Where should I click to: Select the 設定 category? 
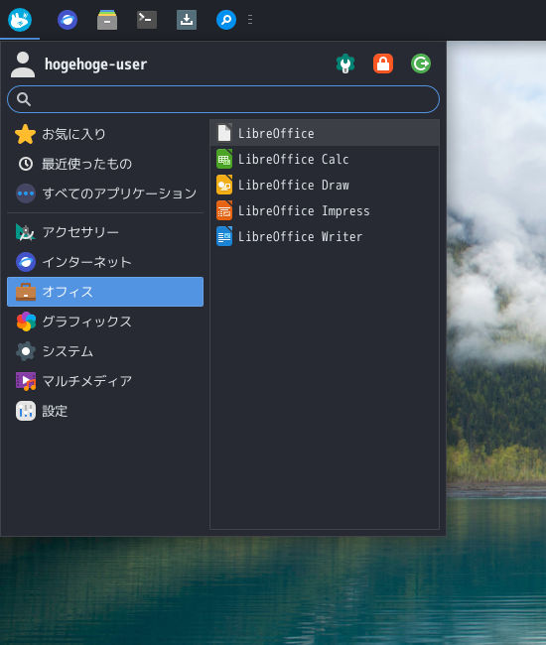tap(105, 411)
